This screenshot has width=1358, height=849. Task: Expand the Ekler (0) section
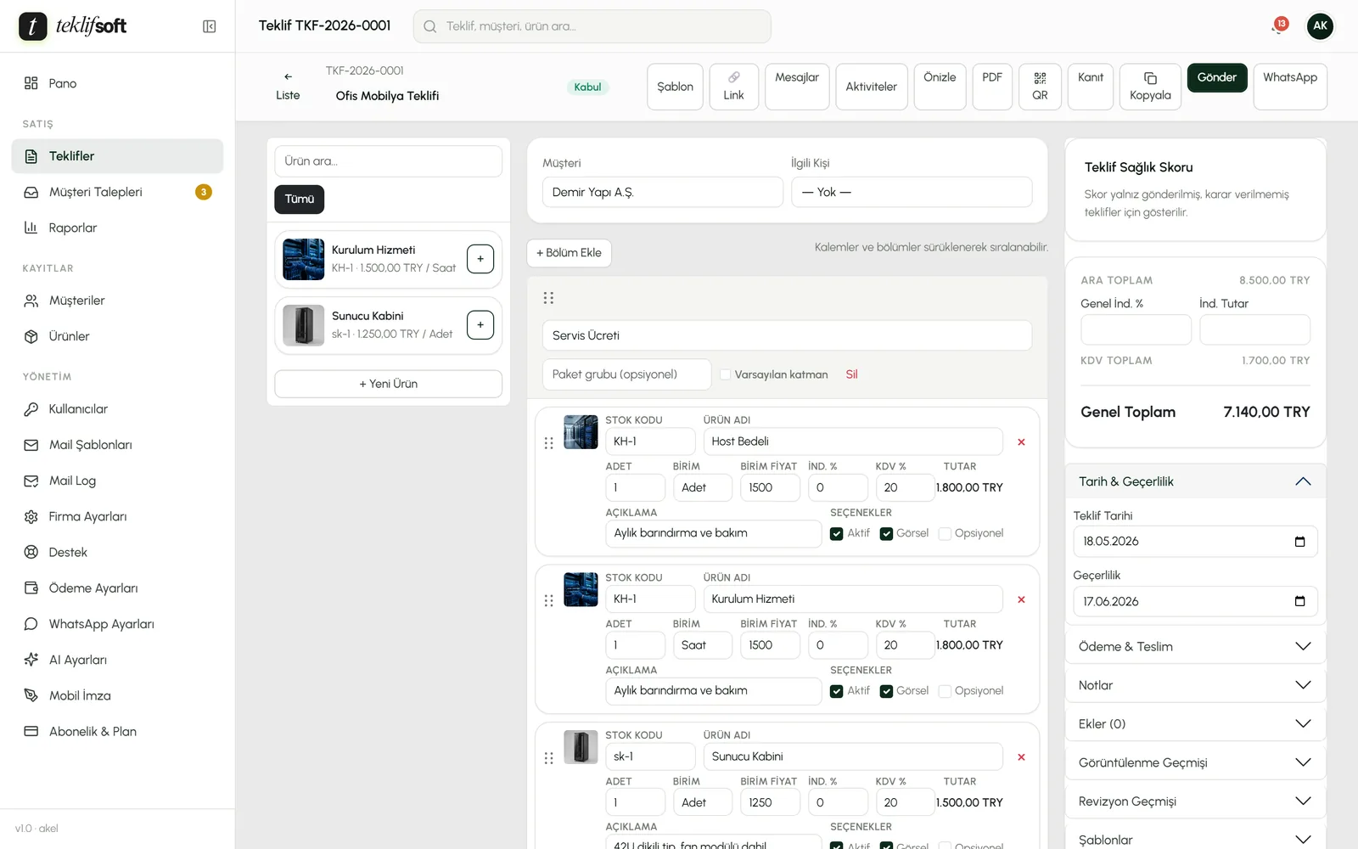[x=1195, y=724]
